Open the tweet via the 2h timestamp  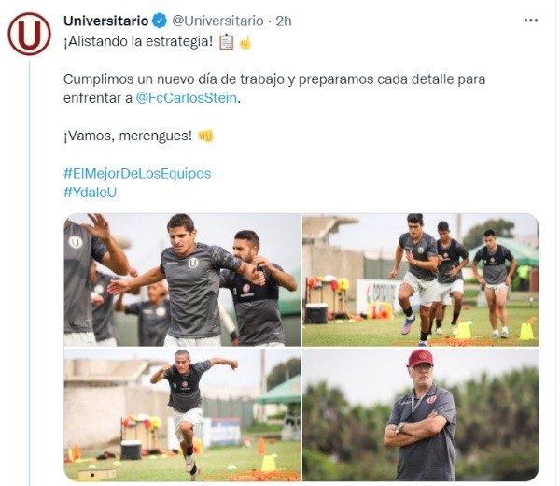284,21
